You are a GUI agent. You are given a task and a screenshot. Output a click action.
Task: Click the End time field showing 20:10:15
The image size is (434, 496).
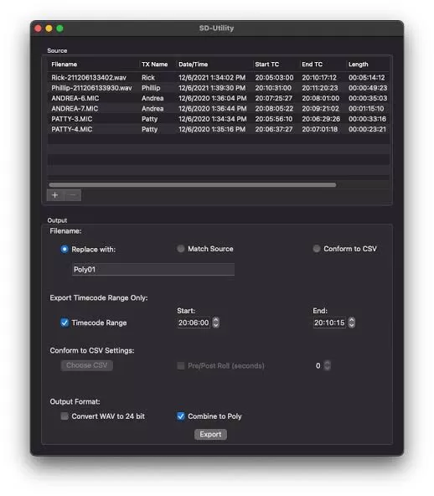click(x=329, y=323)
